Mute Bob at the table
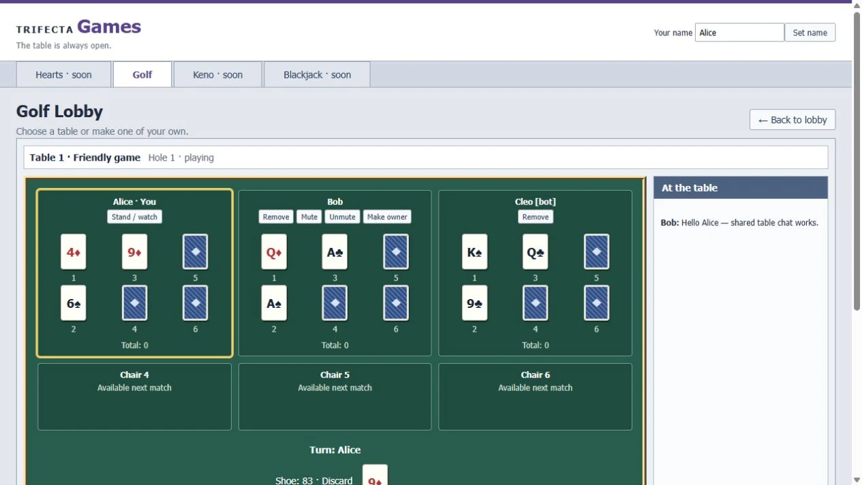The image size is (862, 485). pyautogui.click(x=309, y=217)
